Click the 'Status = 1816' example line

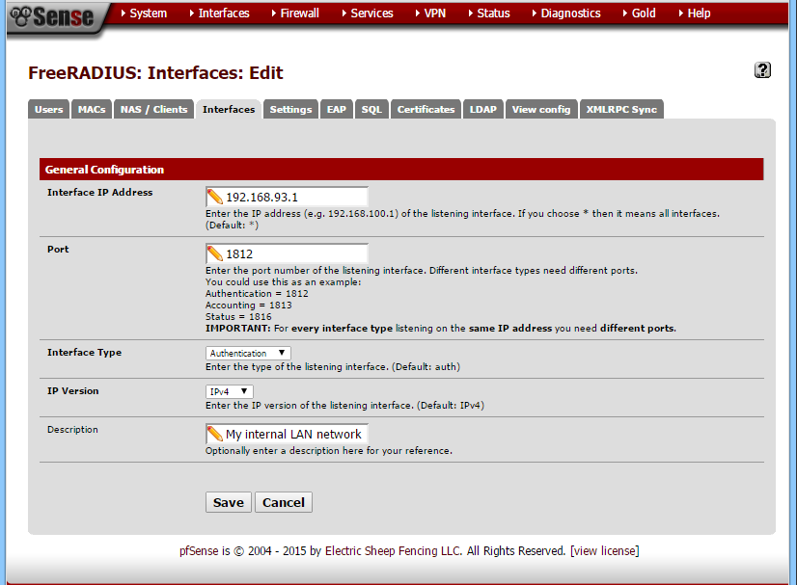tap(238, 317)
